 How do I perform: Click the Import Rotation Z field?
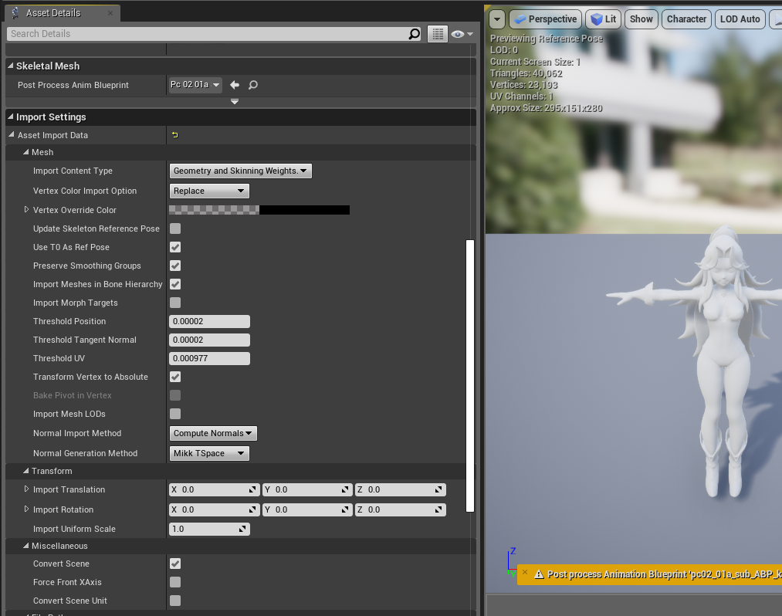click(x=401, y=509)
